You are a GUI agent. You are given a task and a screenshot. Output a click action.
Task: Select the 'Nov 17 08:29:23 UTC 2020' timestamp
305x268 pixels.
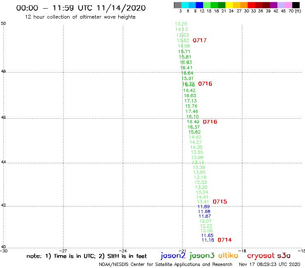click(270, 265)
